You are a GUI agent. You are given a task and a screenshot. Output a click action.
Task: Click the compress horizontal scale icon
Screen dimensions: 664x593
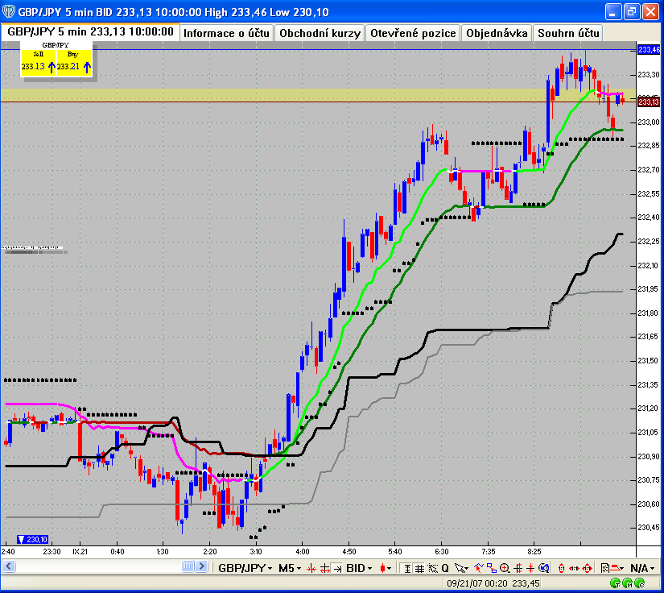tap(311, 568)
